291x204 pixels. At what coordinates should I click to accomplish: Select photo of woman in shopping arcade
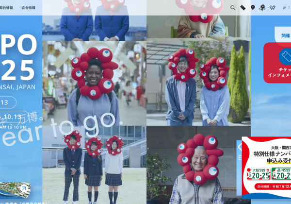click(94, 84)
